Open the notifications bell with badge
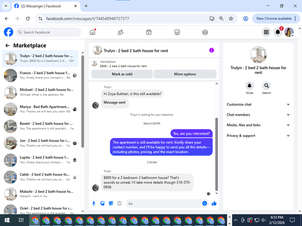Screen dimensions: 302x226 278,32
